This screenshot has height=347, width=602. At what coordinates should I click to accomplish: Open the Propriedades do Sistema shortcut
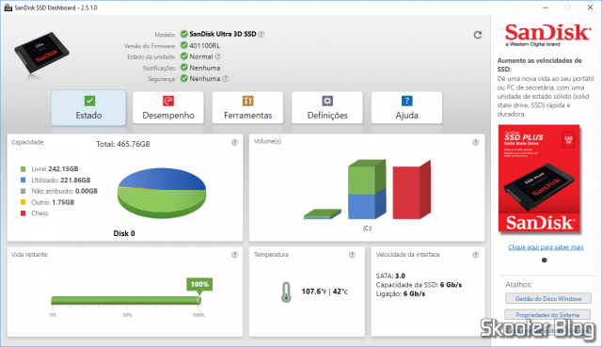[x=547, y=315]
